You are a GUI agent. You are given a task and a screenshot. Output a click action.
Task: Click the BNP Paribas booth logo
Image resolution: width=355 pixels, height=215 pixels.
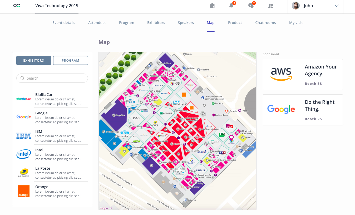click(x=166, y=113)
